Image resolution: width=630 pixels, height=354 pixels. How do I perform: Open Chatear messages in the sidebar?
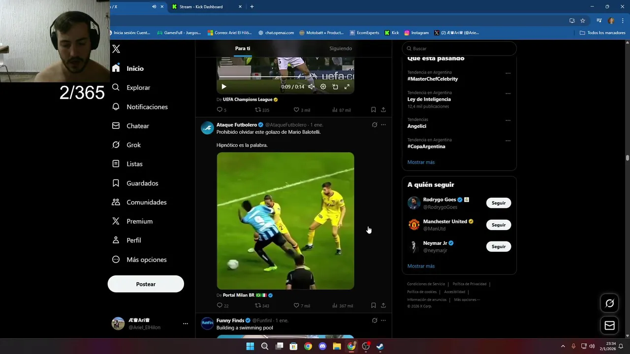(130, 126)
